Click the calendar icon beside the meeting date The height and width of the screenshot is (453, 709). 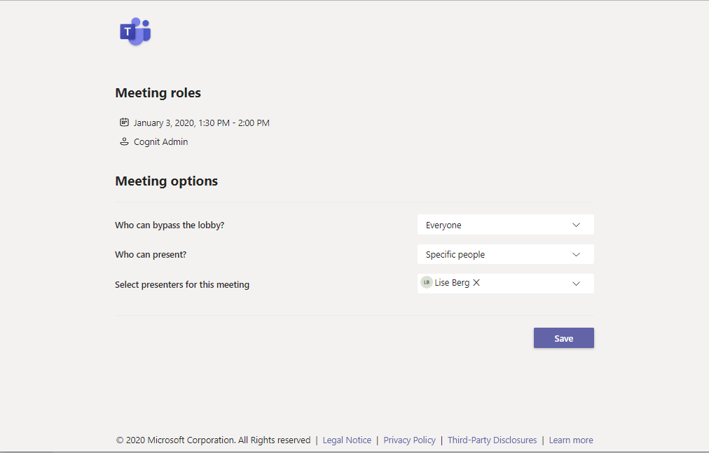(x=124, y=123)
